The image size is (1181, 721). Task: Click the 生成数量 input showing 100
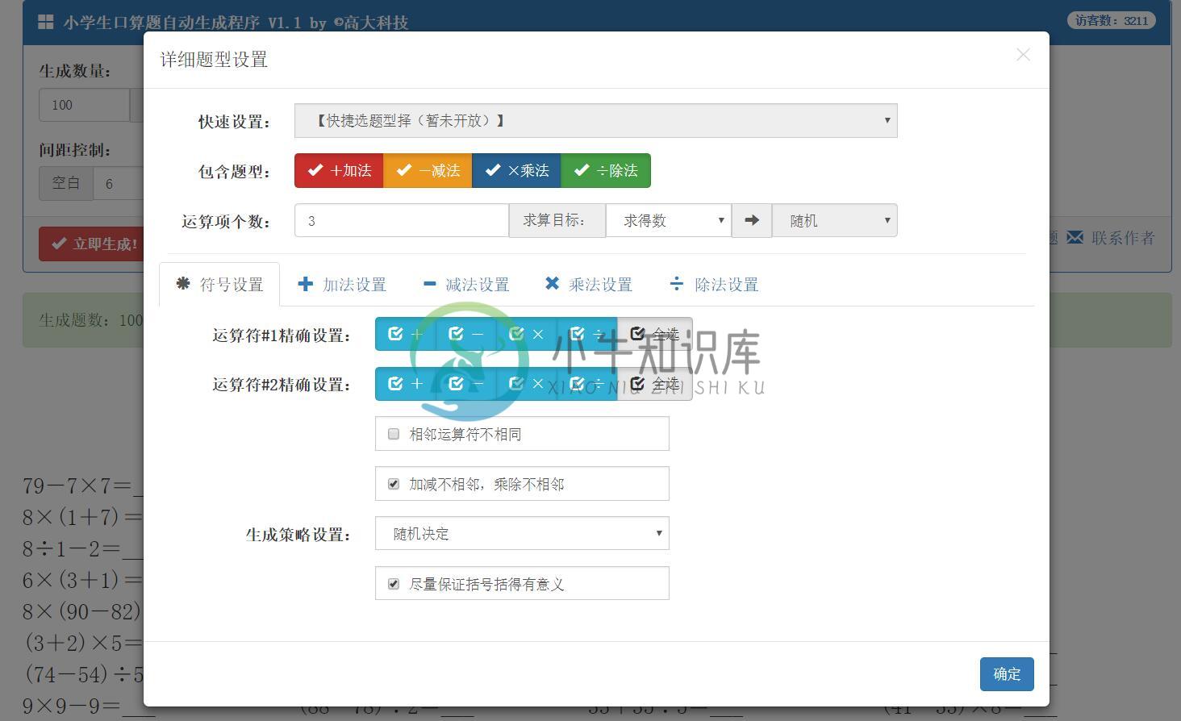pos(84,105)
